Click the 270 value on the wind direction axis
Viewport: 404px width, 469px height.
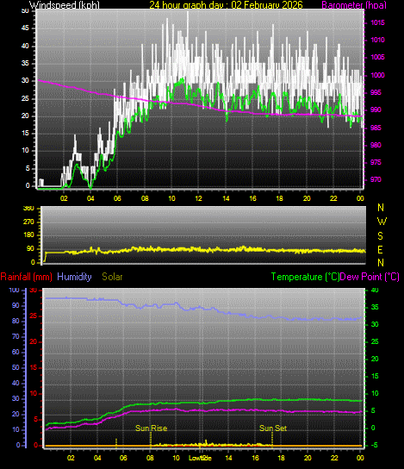click(28, 222)
